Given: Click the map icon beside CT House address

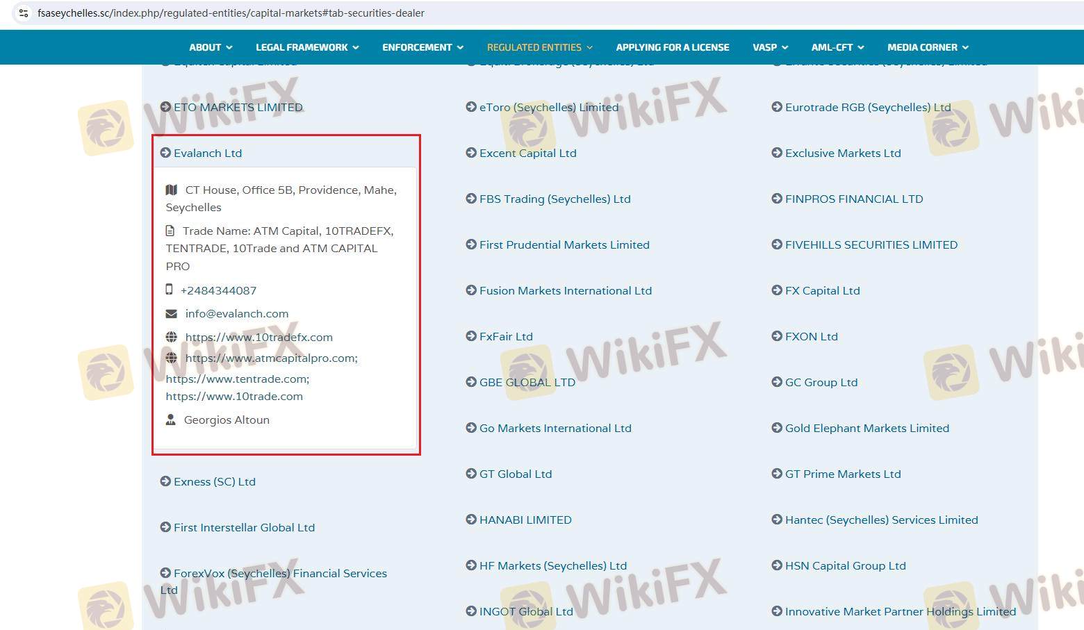Looking at the screenshot, I should click(x=171, y=190).
